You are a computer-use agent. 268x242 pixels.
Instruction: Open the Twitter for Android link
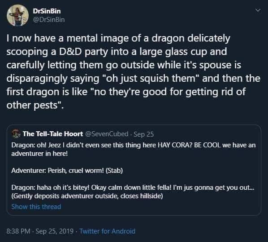(x=107, y=231)
